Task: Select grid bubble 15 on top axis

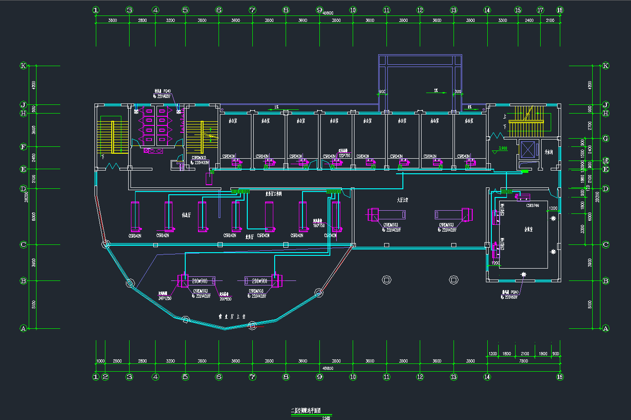Action: pyautogui.click(x=518, y=10)
